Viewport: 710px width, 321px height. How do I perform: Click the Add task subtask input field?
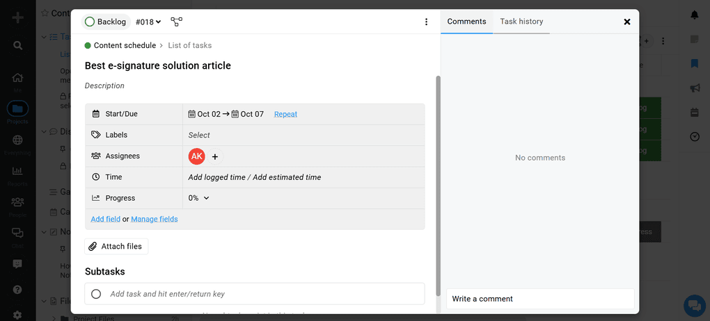[x=255, y=294]
